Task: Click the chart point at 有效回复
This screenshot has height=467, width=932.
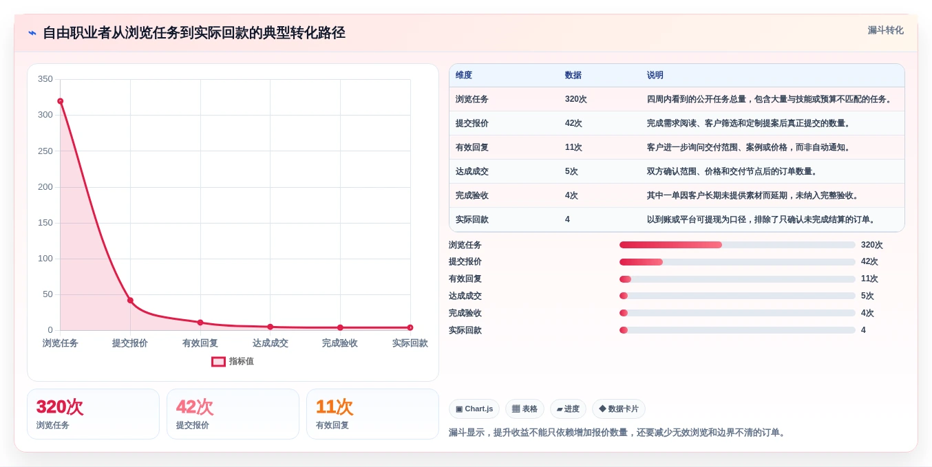Action: (200, 323)
